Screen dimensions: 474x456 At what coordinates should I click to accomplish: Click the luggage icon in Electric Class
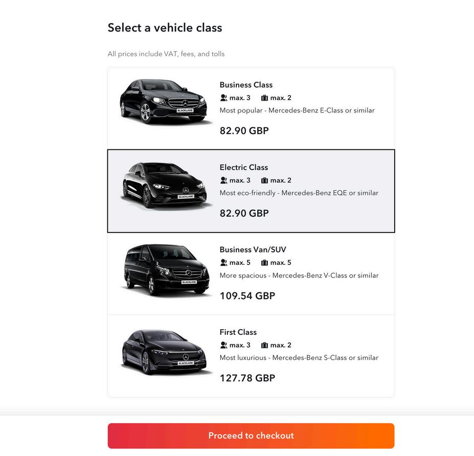(264, 180)
